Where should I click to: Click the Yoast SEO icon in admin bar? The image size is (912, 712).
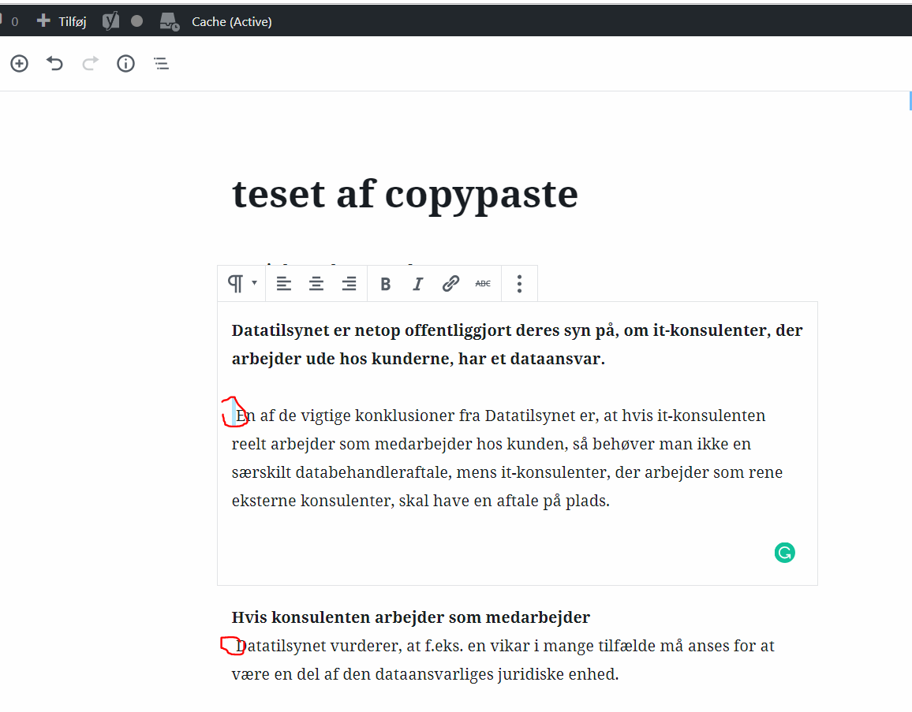(112, 21)
